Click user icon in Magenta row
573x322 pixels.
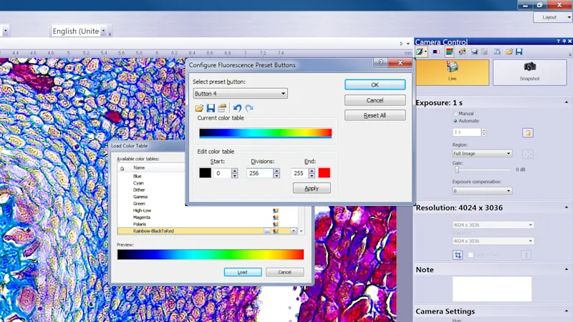[276, 218]
